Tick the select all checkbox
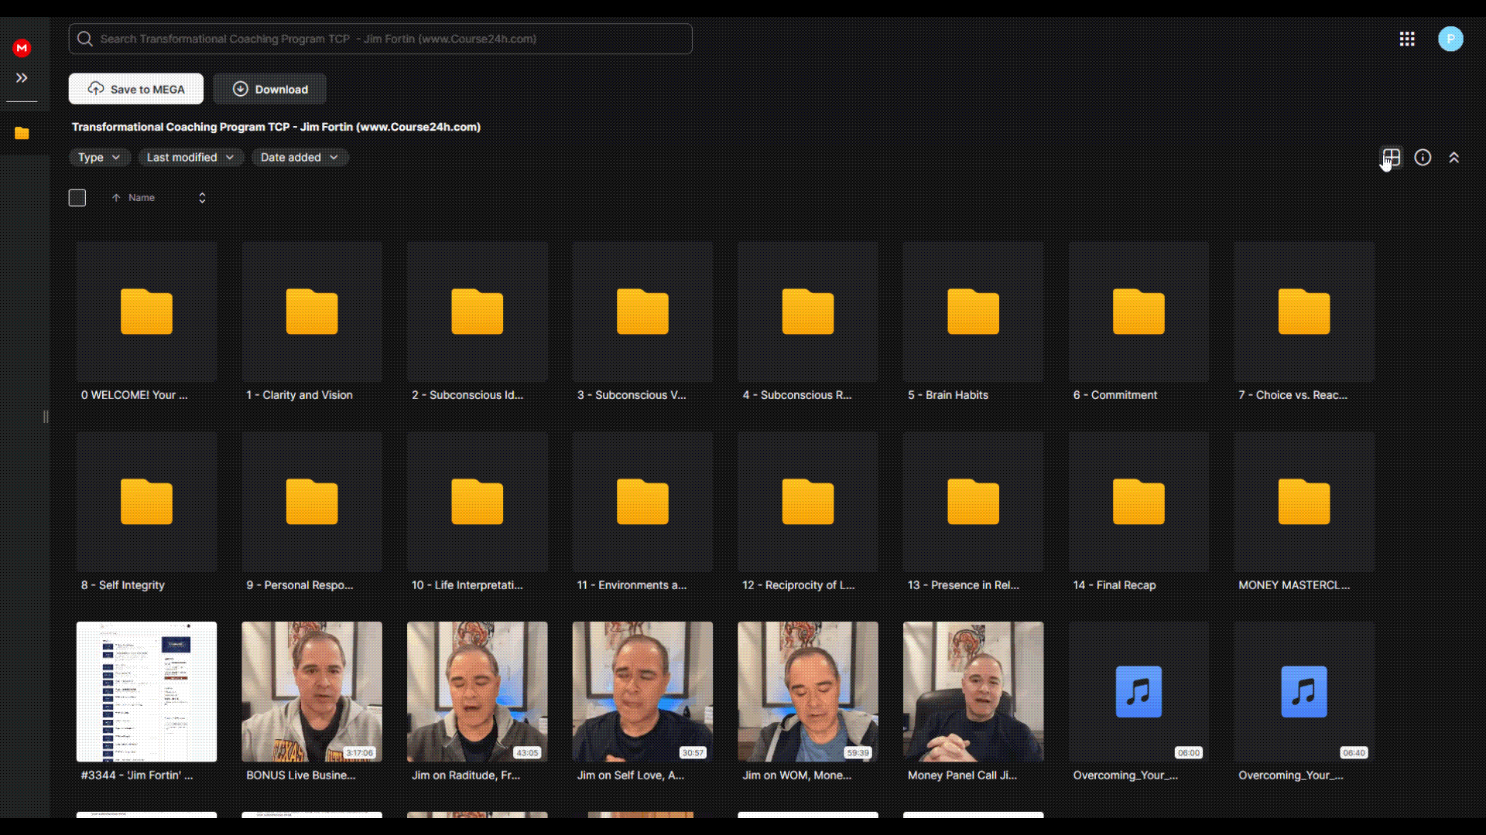The image size is (1486, 835). 77,198
